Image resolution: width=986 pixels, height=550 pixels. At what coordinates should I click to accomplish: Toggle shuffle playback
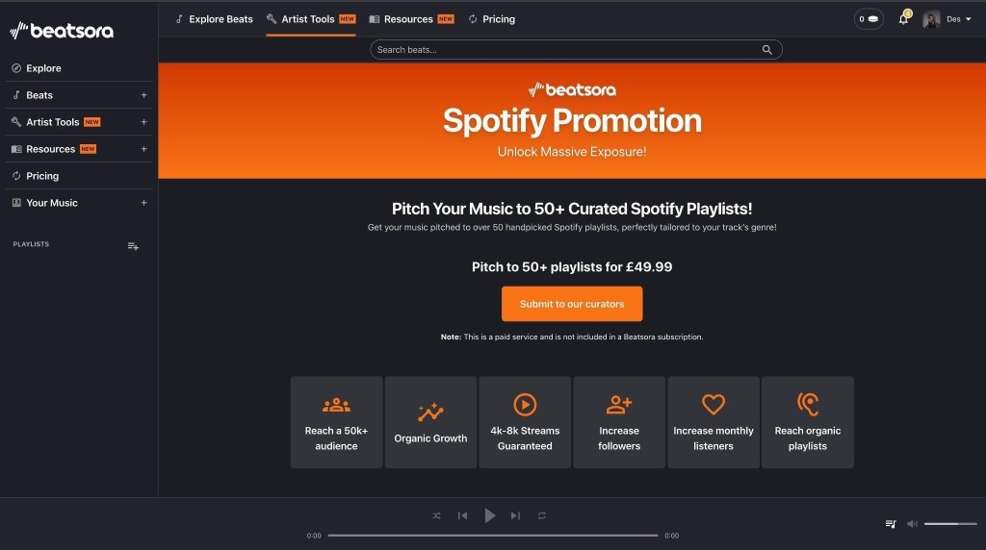(x=436, y=516)
